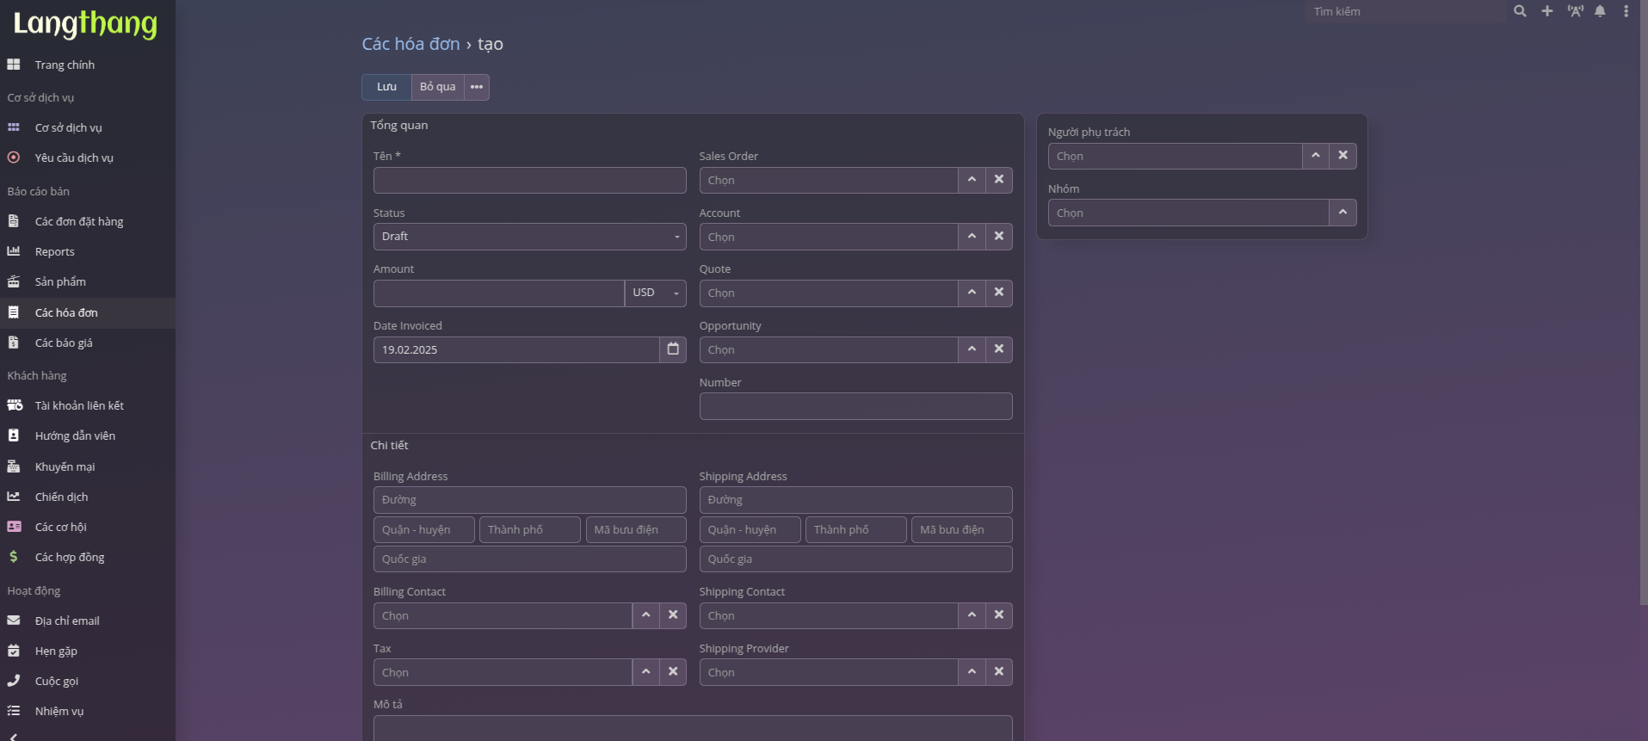Clear the Tax field selection

click(673, 672)
